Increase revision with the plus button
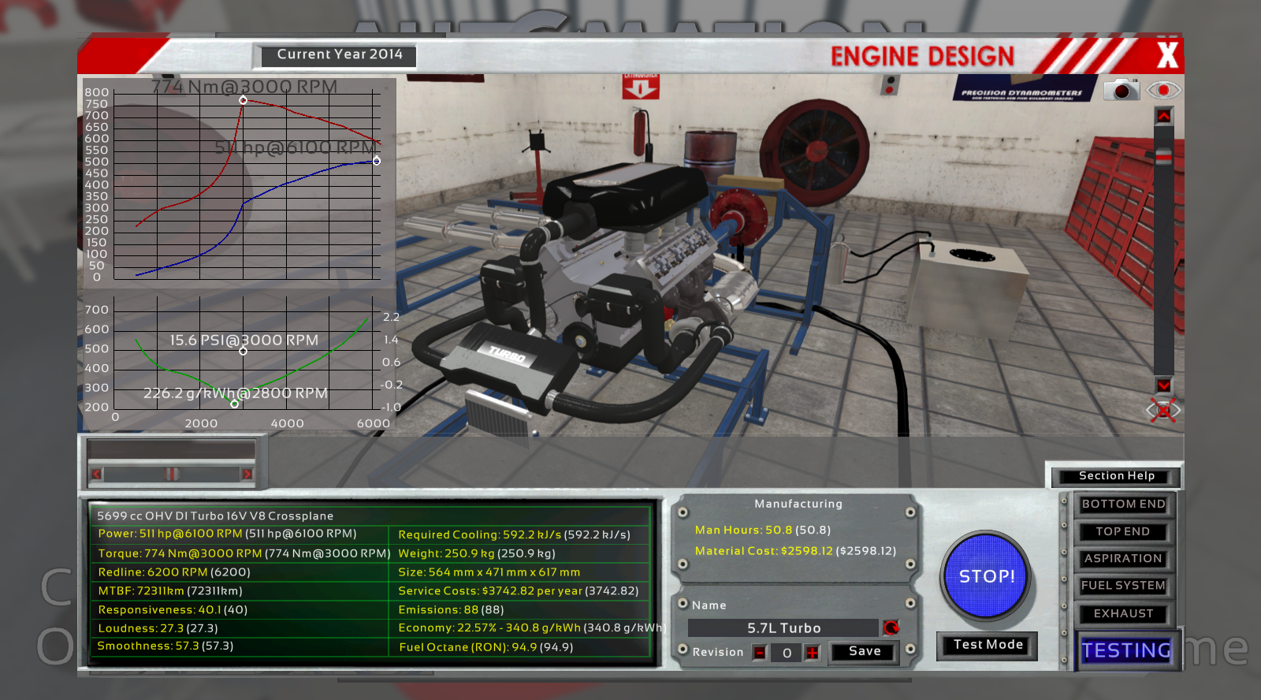The width and height of the screenshot is (1261, 700). click(813, 653)
